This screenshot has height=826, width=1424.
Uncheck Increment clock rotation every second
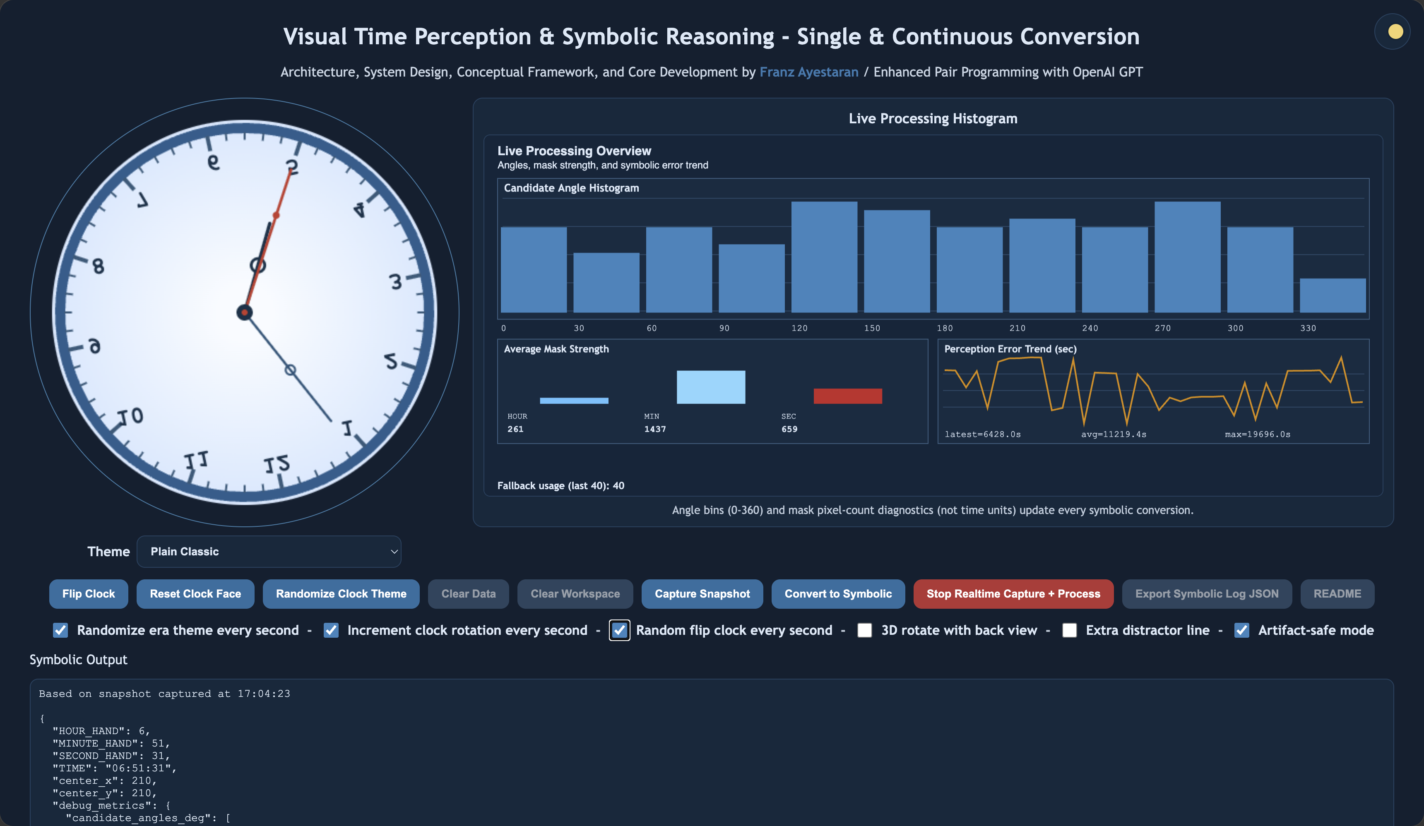pyautogui.click(x=331, y=631)
